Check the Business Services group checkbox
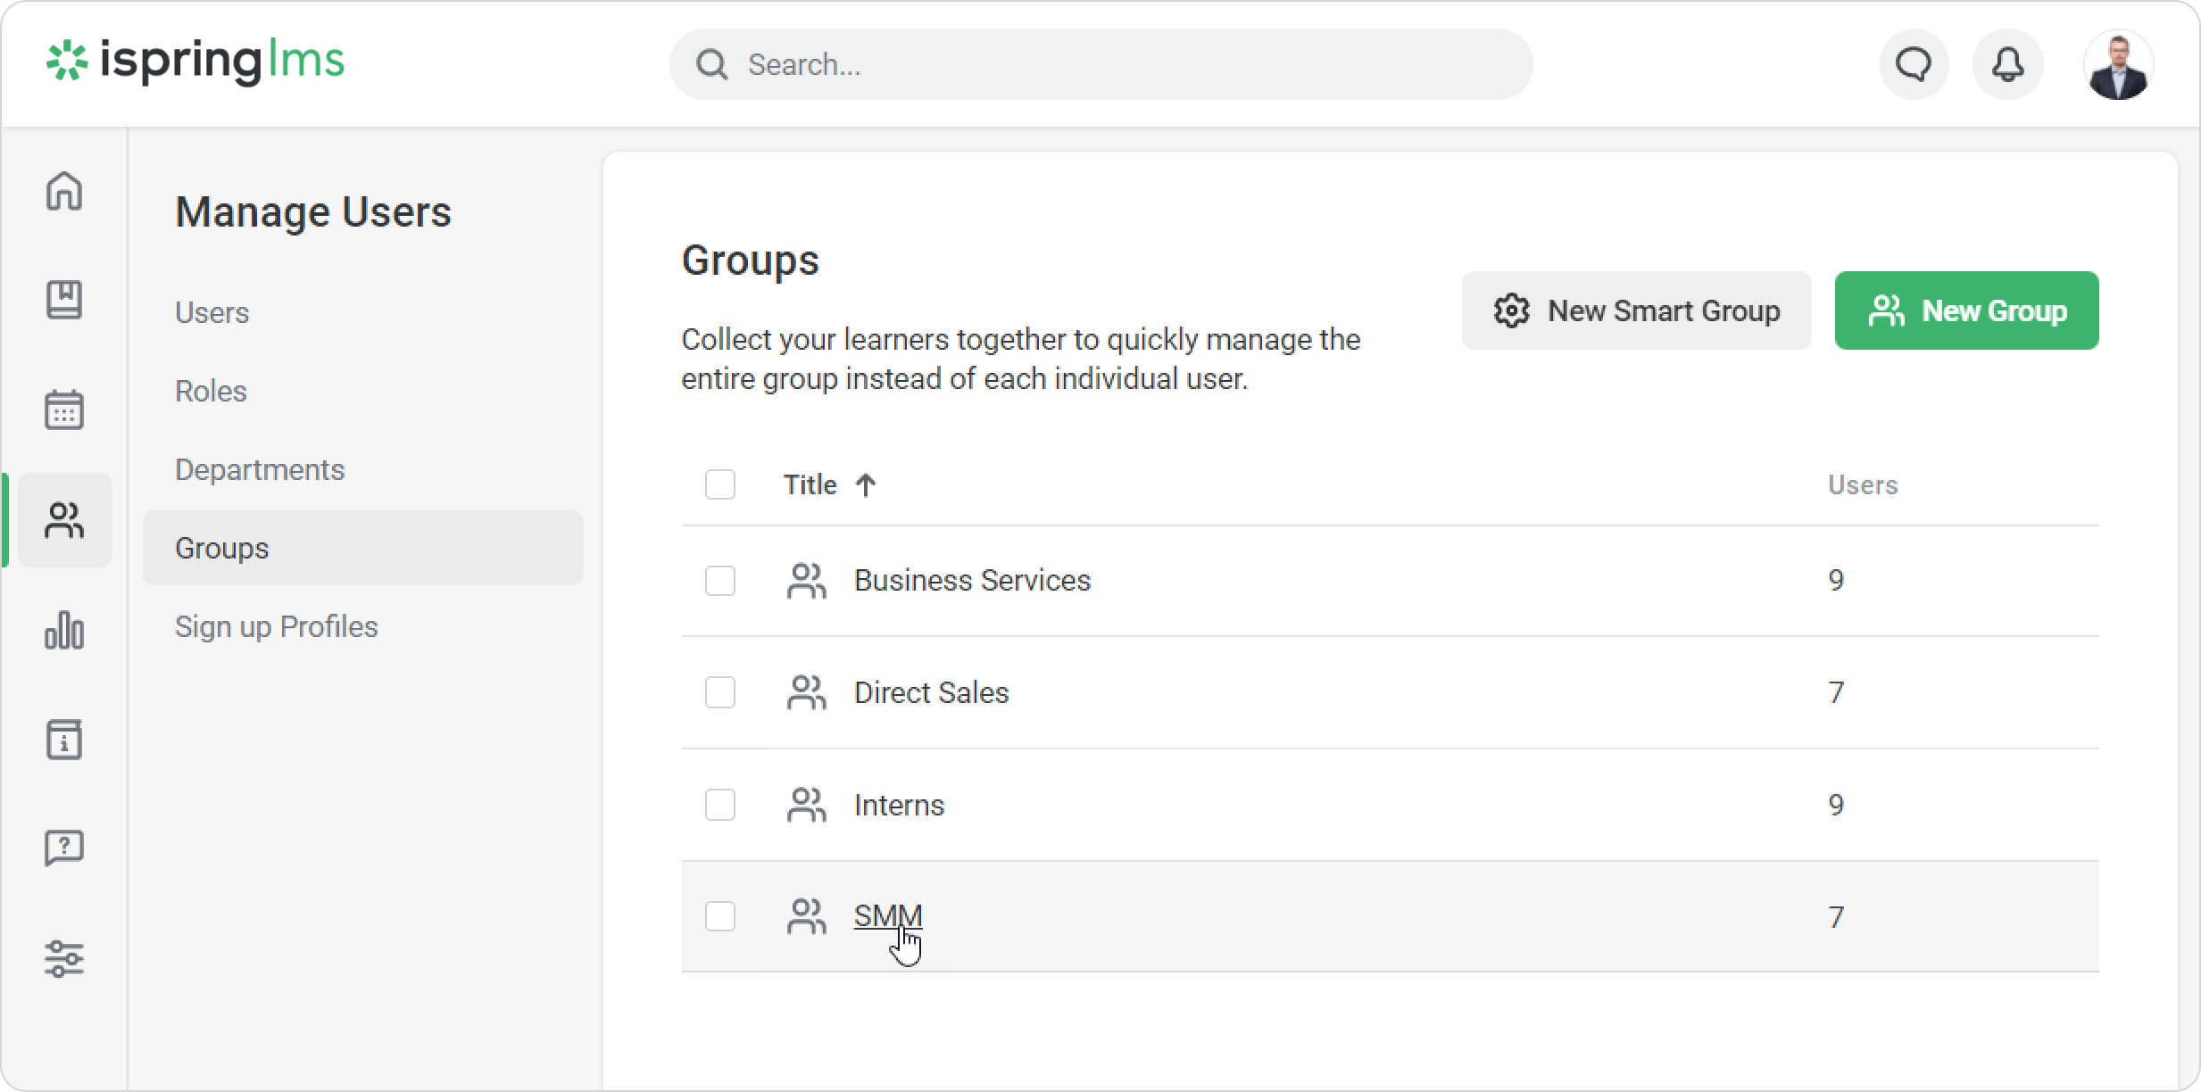 720,581
